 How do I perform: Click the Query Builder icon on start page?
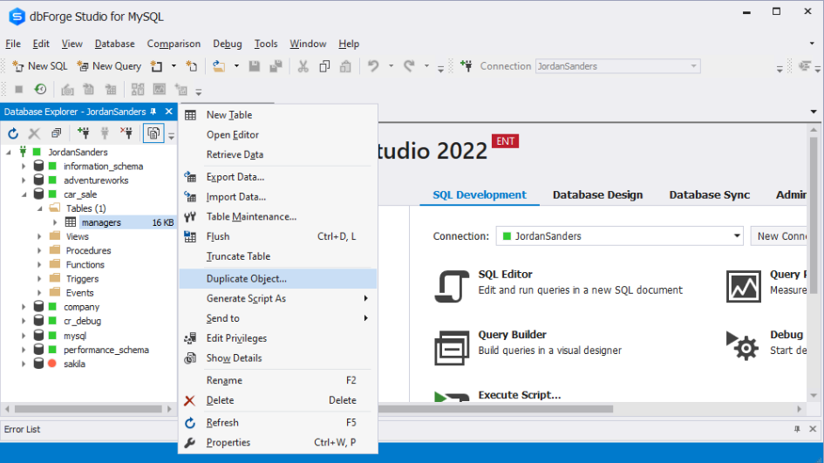point(452,347)
